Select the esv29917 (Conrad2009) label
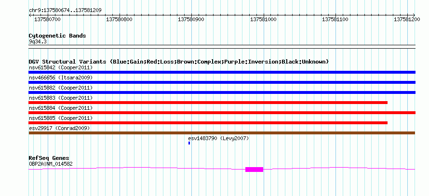The image size is (429, 196). [59, 128]
